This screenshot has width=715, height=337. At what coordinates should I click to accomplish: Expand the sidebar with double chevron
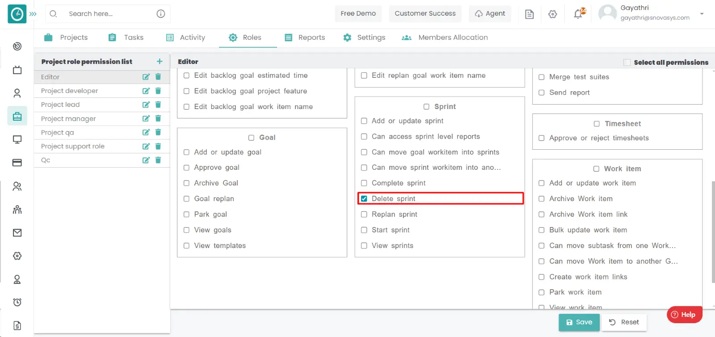click(33, 14)
